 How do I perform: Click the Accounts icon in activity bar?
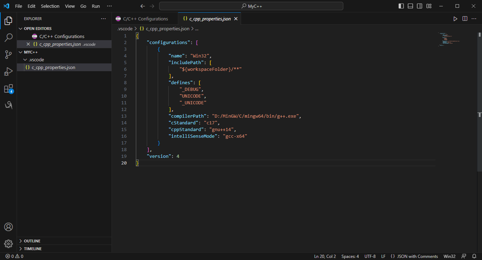tap(8, 227)
